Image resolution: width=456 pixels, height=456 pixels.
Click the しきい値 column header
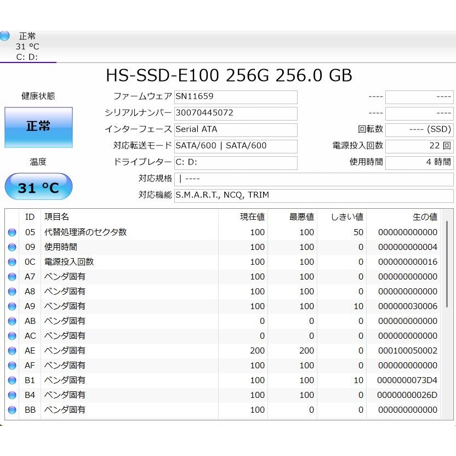coord(342,217)
